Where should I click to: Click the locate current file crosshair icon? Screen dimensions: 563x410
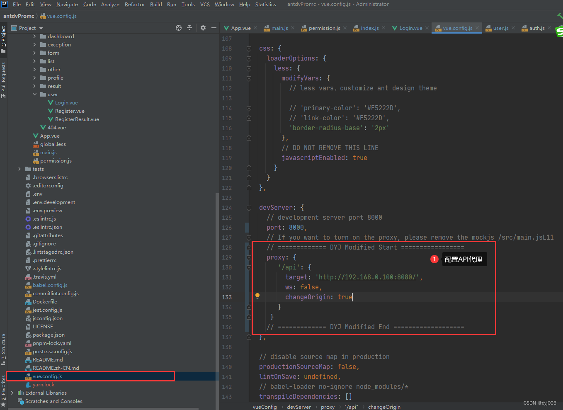[179, 28]
